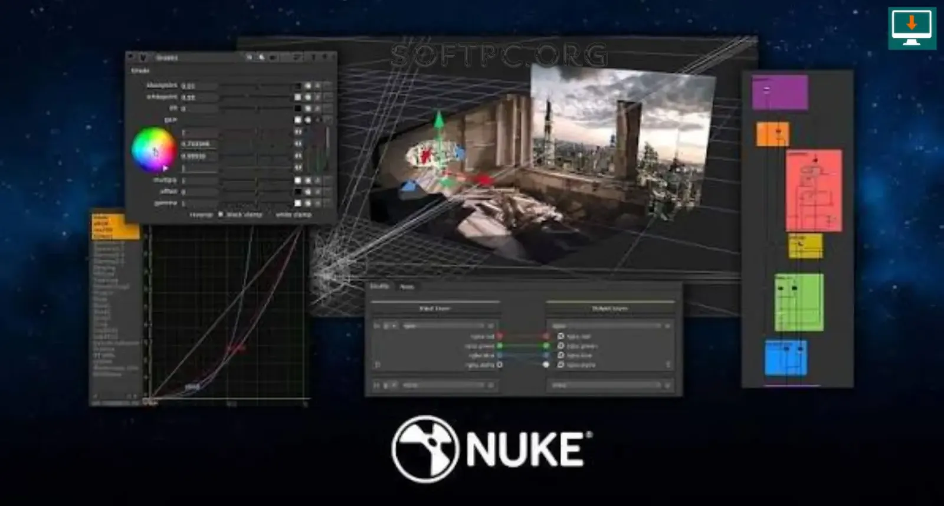The image size is (944, 506).
Task: Select the yellow backdrop in node graph
Action: [805, 246]
